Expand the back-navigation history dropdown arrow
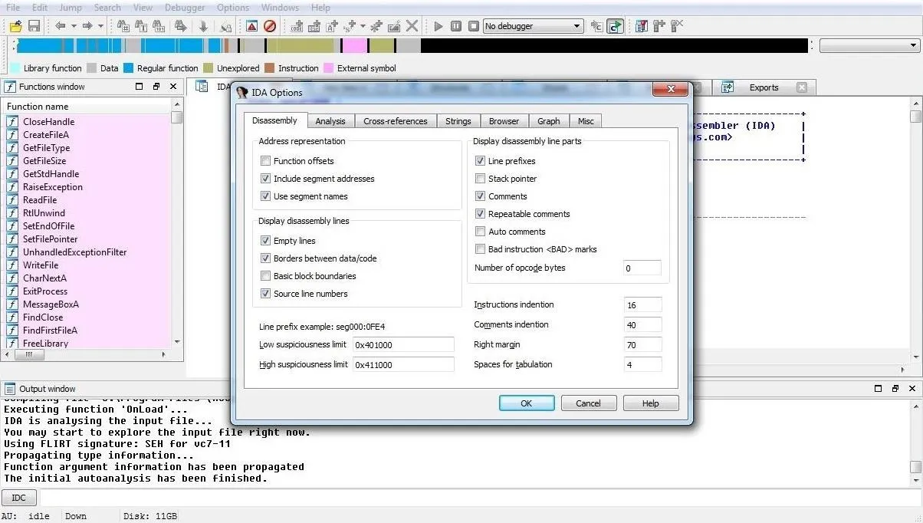Screen dimensions: 923x523 click(x=74, y=26)
